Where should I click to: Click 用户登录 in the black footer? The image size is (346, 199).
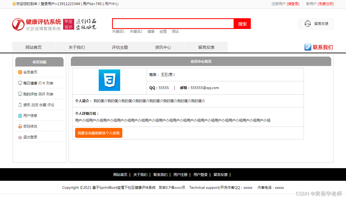[201, 175]
